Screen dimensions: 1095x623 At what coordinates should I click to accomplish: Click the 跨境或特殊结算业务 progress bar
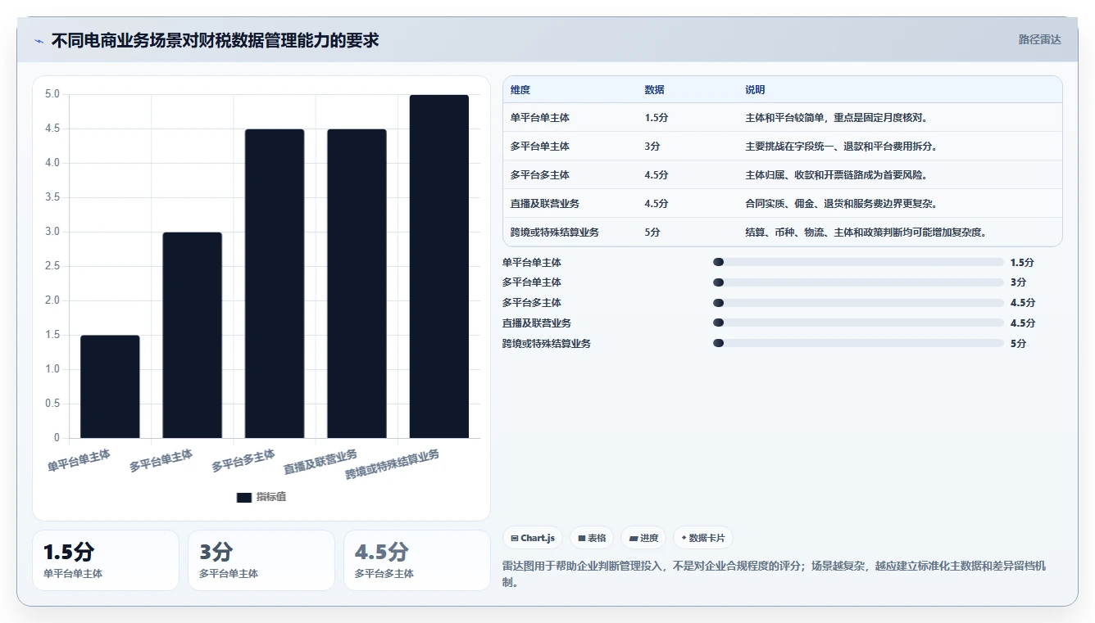click(858, 343)
